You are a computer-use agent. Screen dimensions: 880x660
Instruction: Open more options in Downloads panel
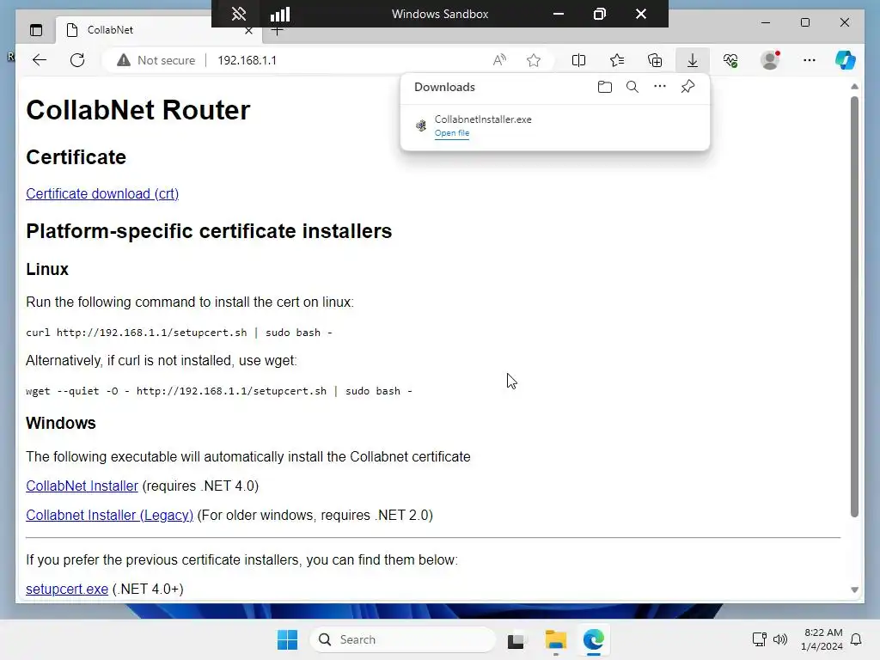660,87
